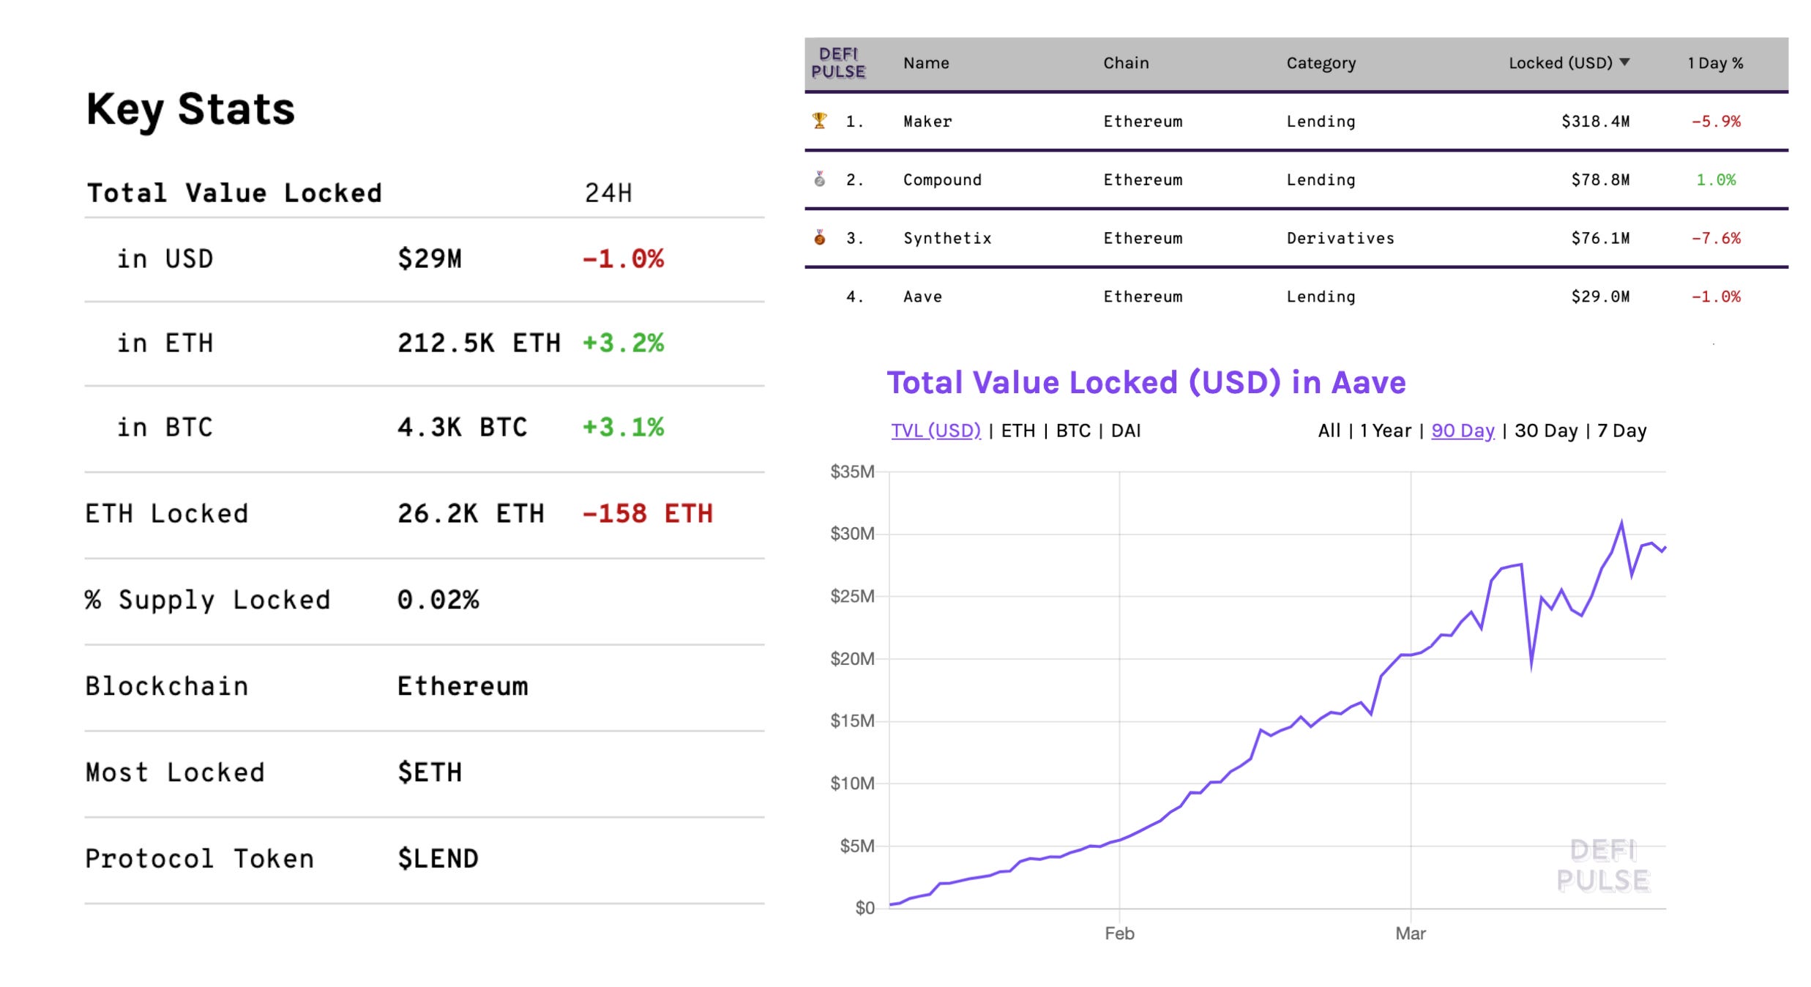This screenshot has width=1811, height=987.
Task: Click the gold trophy icon next to Maker
Action: [x=819, y=121]
